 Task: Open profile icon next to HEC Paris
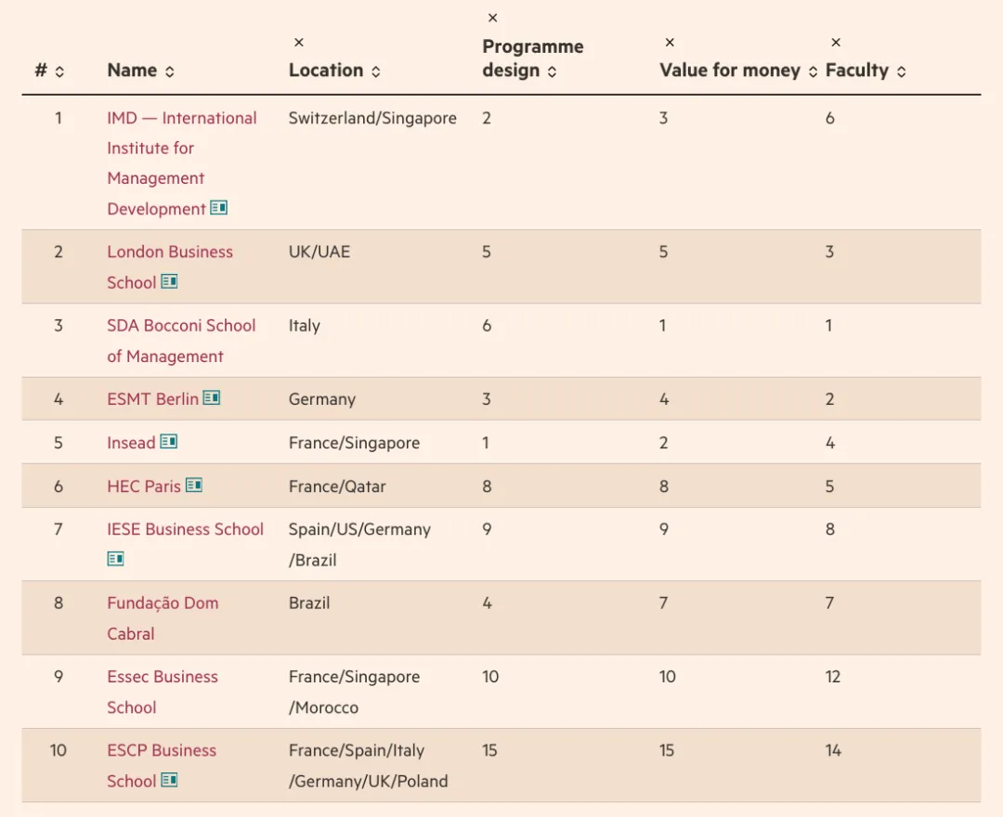coord(194,486)
